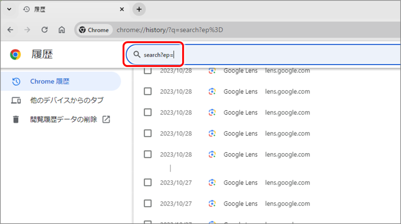This screenshot has height=224, width=401.
Task: Reload the history page
Action: click(x=44, y=30)
